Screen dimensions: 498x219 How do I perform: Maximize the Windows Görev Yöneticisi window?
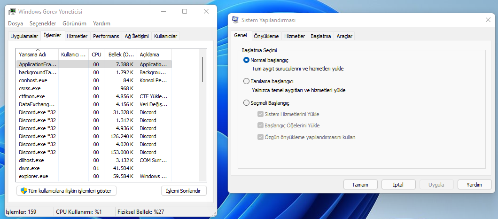(x=185, y=11)
